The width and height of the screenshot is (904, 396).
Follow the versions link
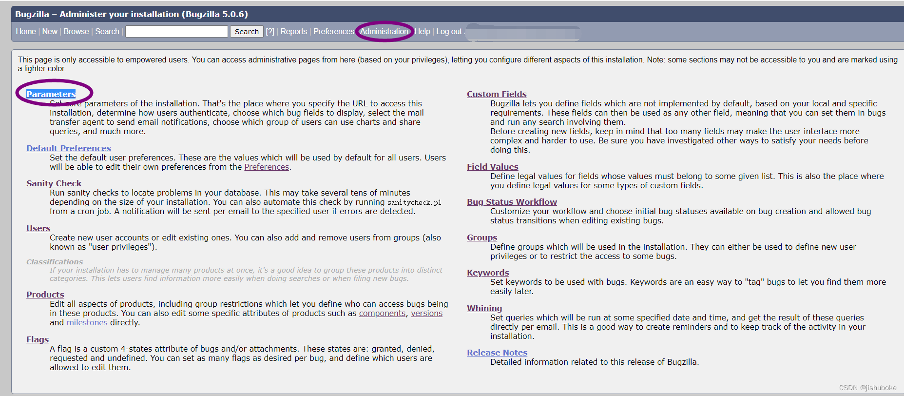click(x=427, y=313)
